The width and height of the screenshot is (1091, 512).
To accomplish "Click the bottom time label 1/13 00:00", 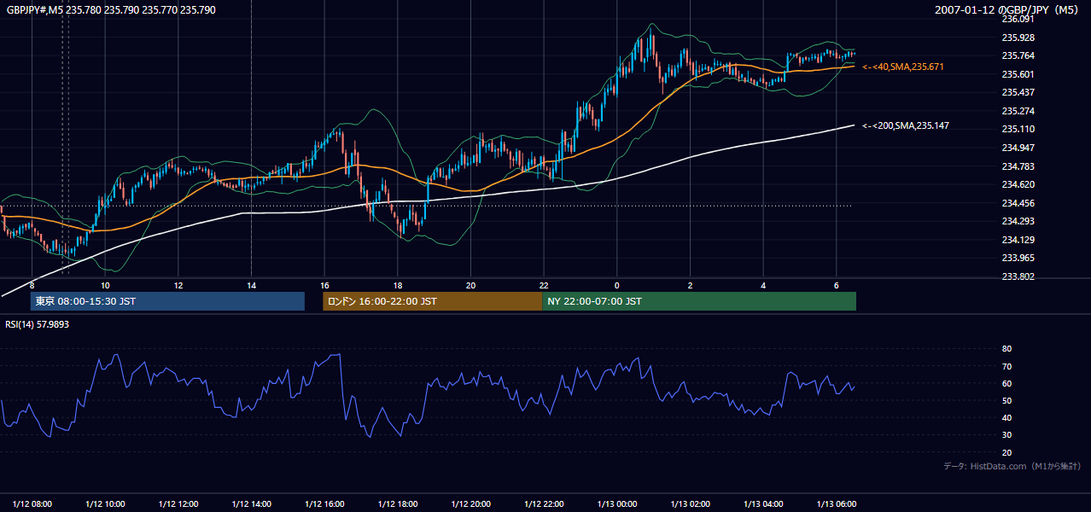I will [x=616, y=503].
